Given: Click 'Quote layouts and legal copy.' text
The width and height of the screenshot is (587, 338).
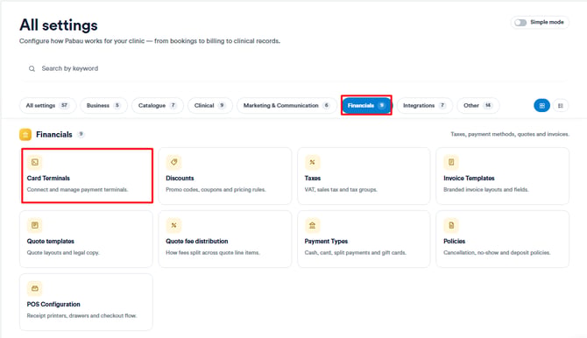Looking at the screenshot, I should 63,253.
